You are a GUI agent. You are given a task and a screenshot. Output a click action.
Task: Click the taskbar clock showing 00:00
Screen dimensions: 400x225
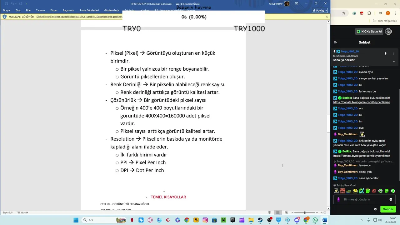(393, 218)
